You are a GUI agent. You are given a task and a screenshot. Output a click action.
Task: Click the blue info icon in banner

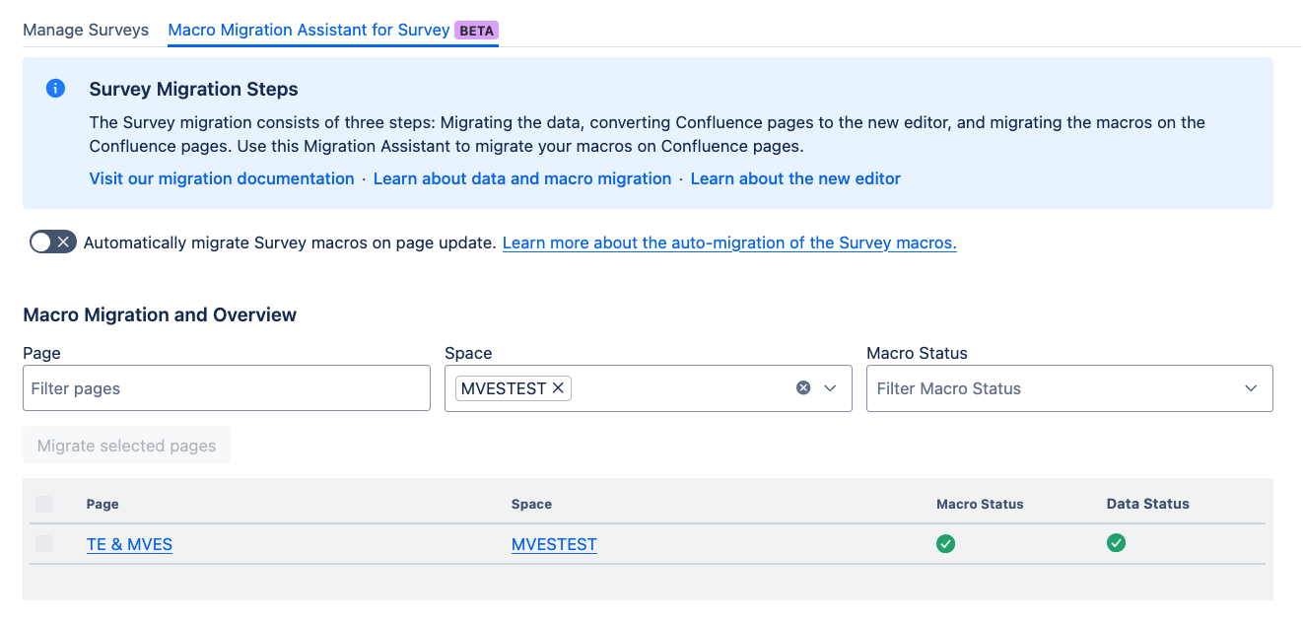[56, 89]
